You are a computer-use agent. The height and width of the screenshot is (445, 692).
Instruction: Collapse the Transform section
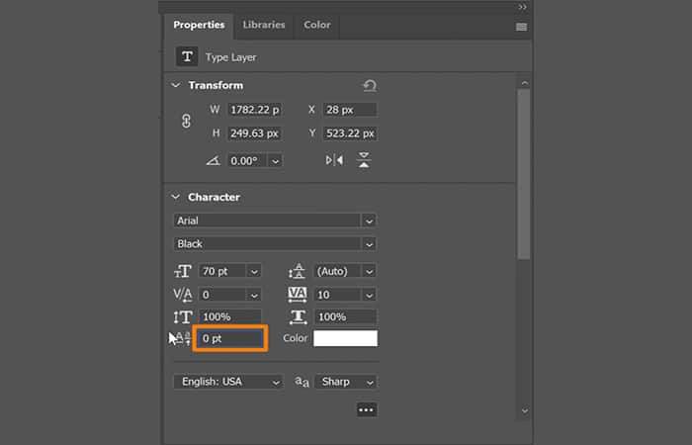pyautogui.click(x=176, y=85)
